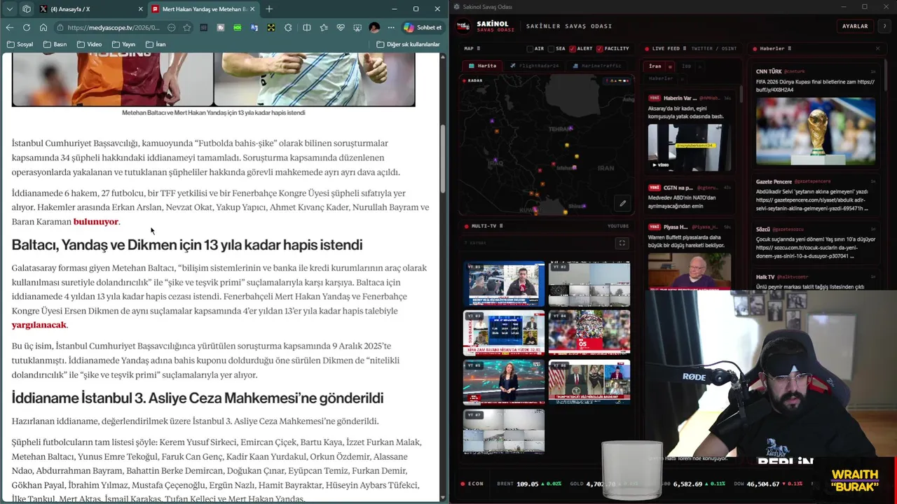Viewport: 897px width, 504px height.
Task: Switch to the Anasayfa / X tab
Action: pyautogui.click(x=92, y=9)
